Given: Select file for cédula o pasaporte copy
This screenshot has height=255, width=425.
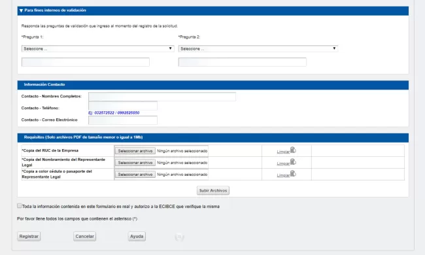Looking at the screenshot, I should pyautogui.click(x=135, y=175).
